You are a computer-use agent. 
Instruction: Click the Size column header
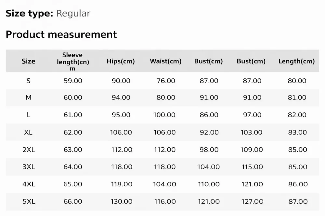(x=28, y=61)
